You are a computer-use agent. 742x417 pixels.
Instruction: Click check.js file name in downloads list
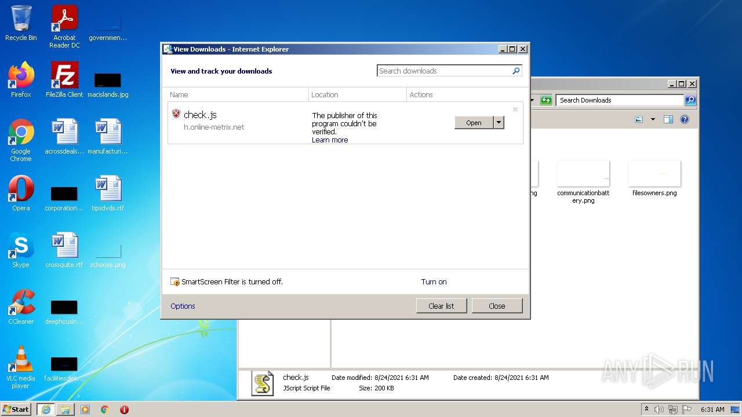click(200, 115)
